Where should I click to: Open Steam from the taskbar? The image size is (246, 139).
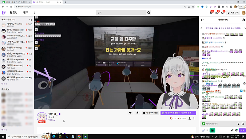tap(85, 137)
